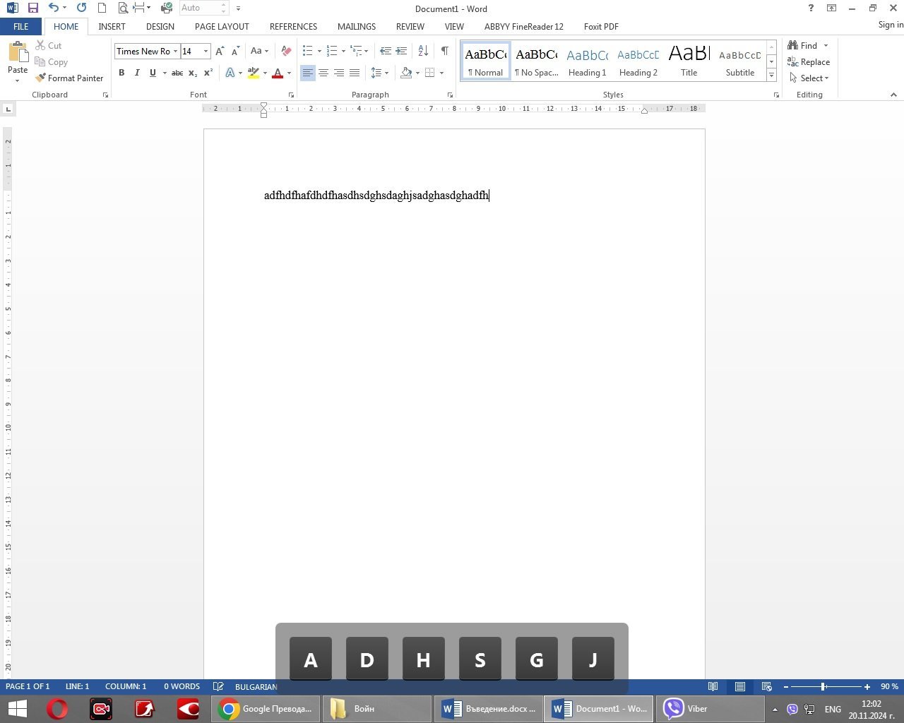The width and height of the screenshot is (904, 723).
Task: Undo the last action
Action: click(x=54, y=8)
